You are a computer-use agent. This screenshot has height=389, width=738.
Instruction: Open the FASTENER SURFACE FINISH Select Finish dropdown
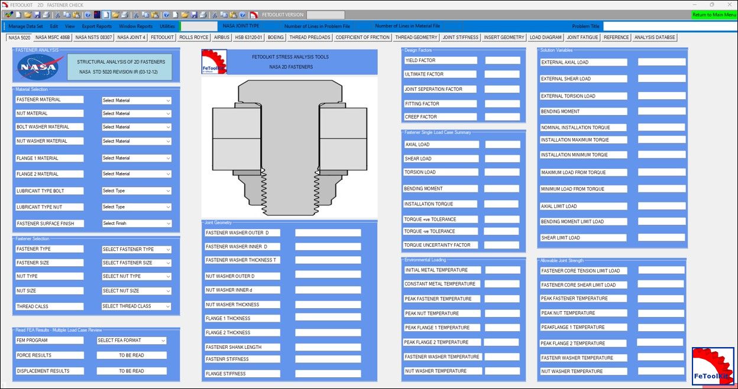137,223
